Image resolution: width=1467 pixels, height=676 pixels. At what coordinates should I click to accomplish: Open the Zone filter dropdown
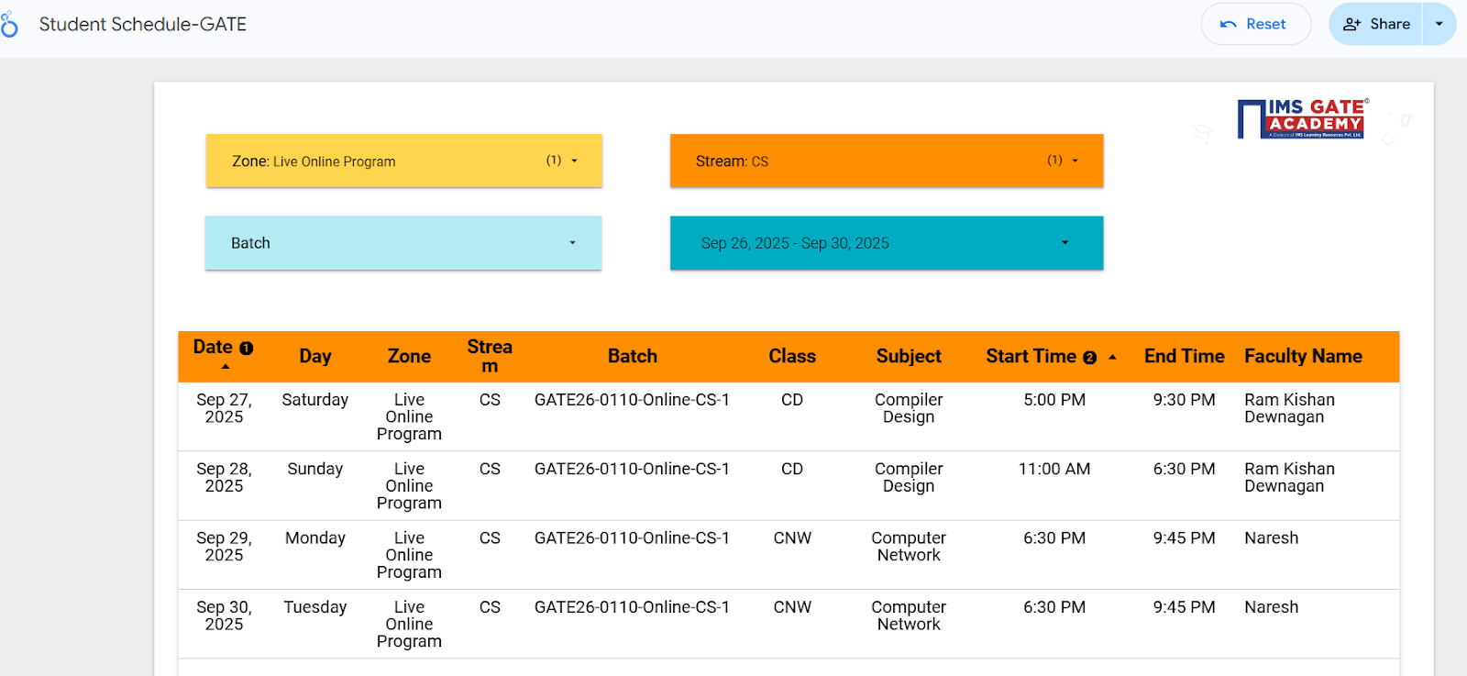point(575,161)
